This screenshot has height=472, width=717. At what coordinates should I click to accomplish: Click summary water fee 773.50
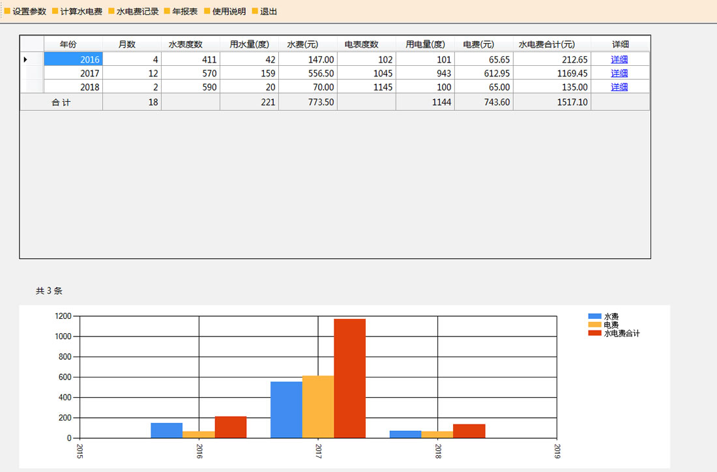tap(308, 102)
